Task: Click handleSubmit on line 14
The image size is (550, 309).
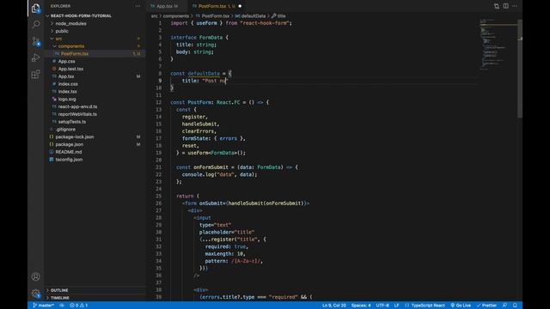Action: click(x=199, y=124)
